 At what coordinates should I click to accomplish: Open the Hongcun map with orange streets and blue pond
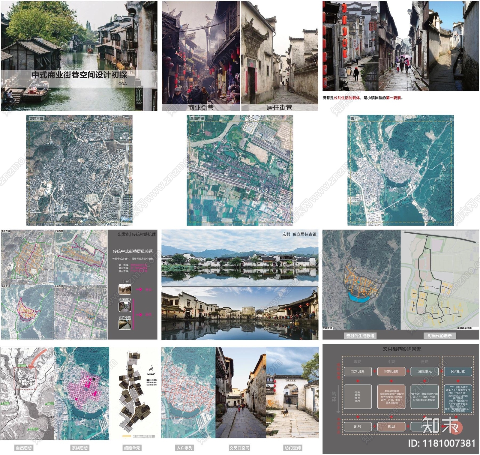tap(361, 280)
